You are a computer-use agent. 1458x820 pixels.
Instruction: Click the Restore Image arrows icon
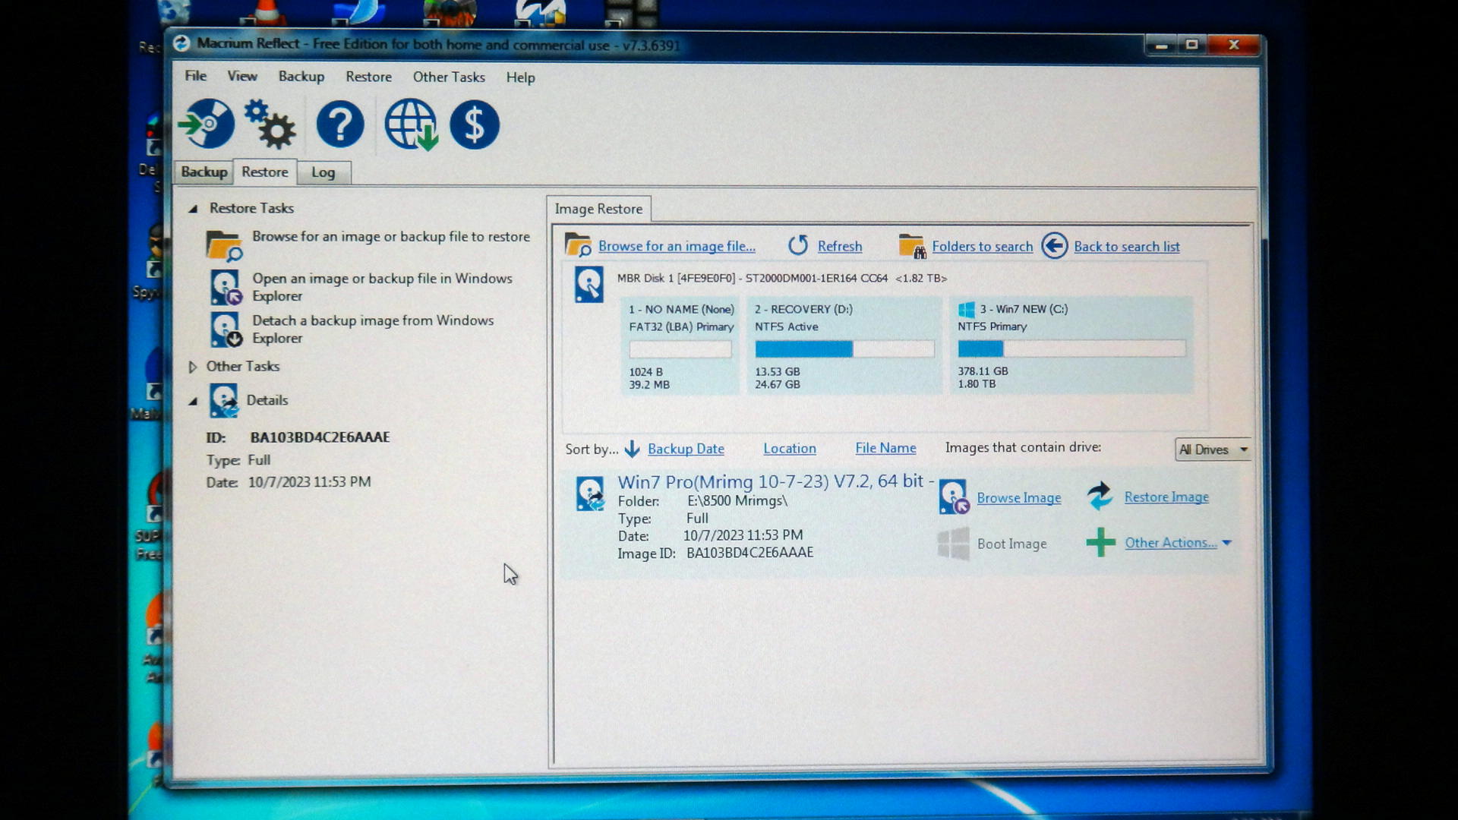click(1100, 497)
